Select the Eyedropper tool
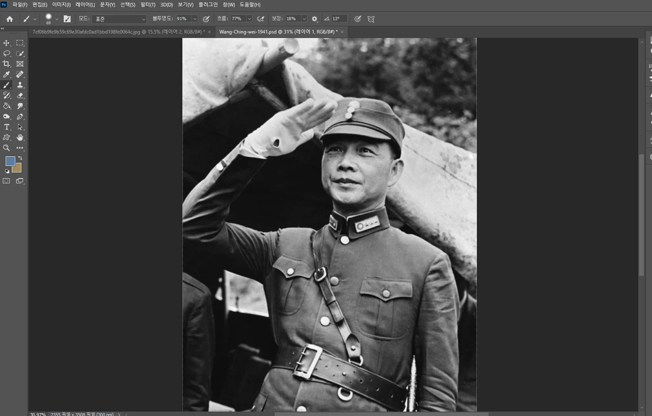Viewport: 652px width, 416px height. click(x=6, y=74)
